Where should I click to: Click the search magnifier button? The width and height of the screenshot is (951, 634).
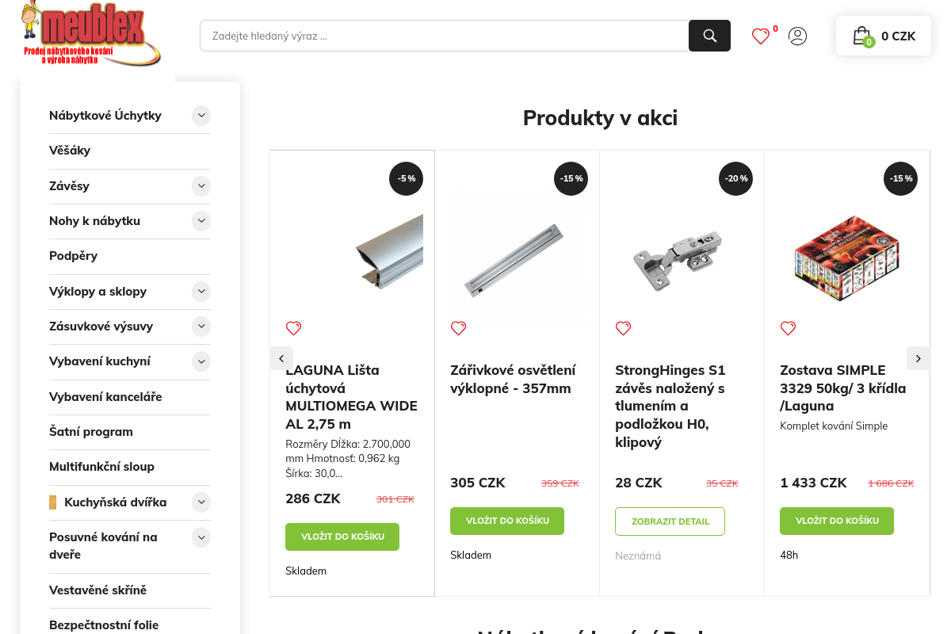pos(709,36)
